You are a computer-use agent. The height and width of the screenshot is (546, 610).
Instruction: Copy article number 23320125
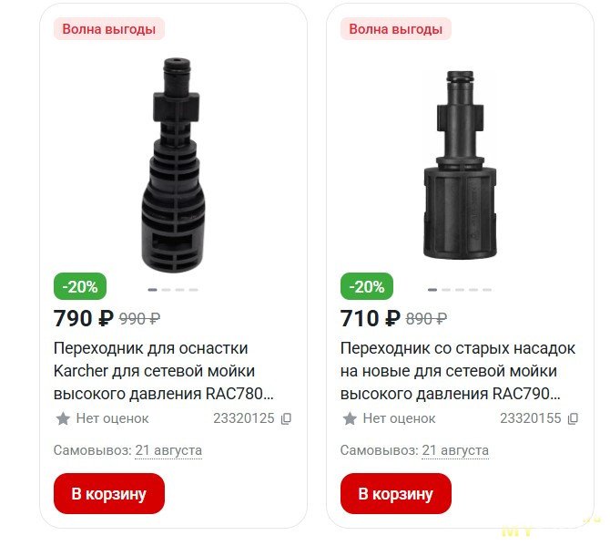(x=286, y=418)
